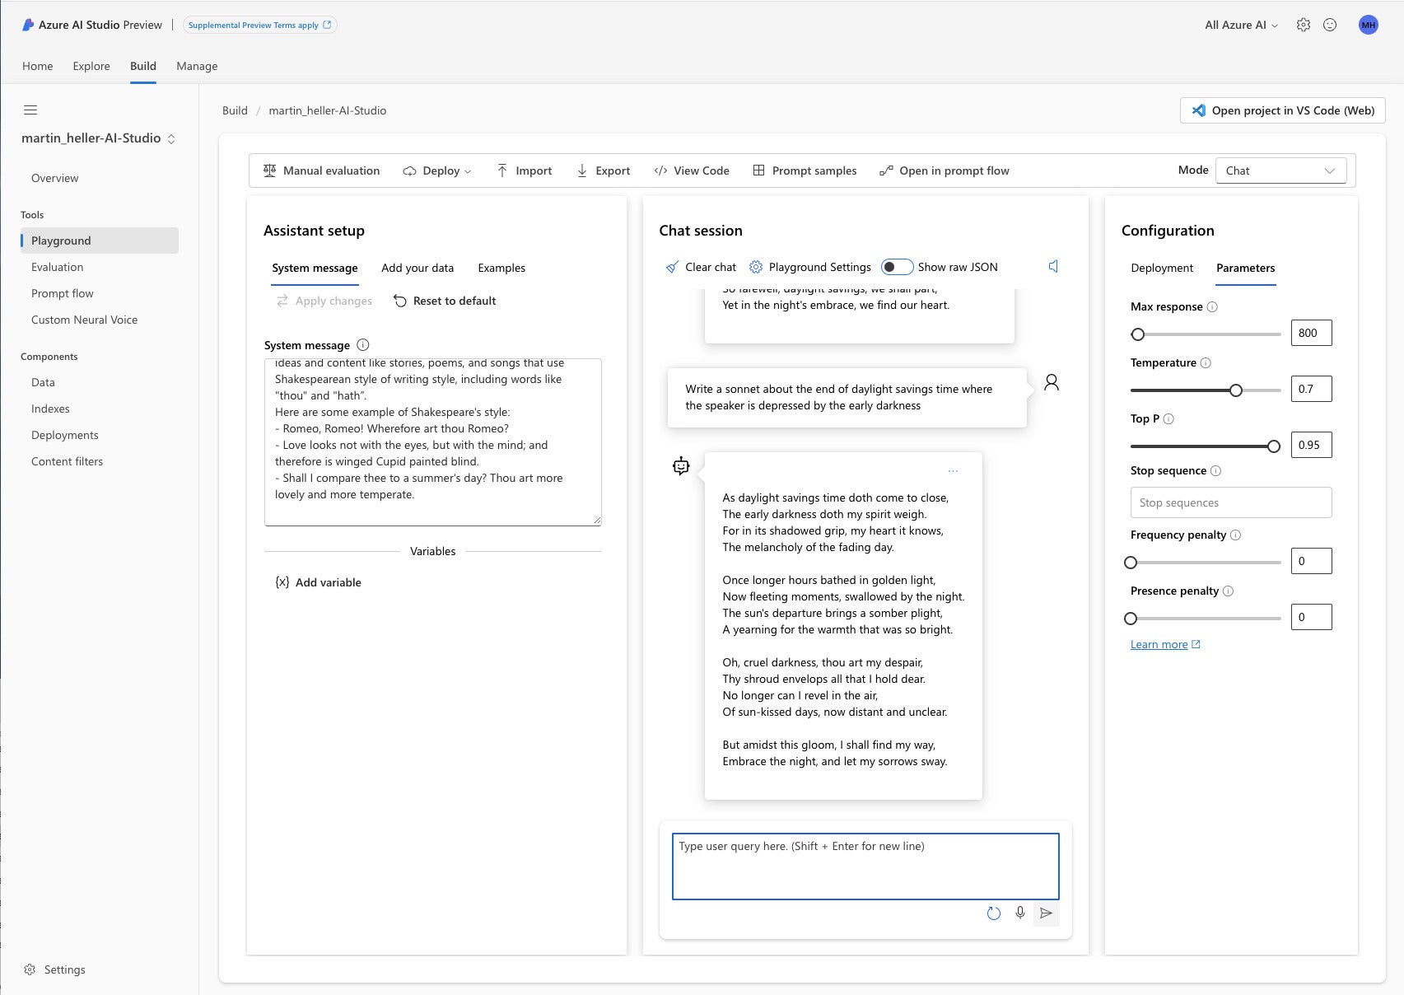Click Temperature info icon
This screenshot has width=1404, height=995.
point(1206,362)
